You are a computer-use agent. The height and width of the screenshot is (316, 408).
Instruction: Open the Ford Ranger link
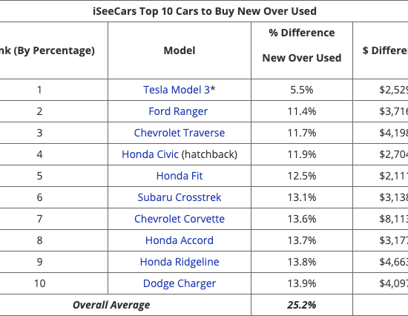[x=178, y=111]
